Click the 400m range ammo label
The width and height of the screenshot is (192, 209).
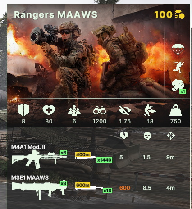pyautogui.click(x=83, y=154)
